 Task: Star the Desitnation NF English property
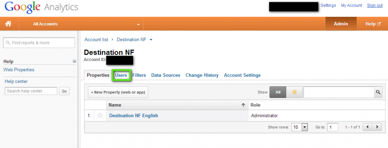pos(100,115)
